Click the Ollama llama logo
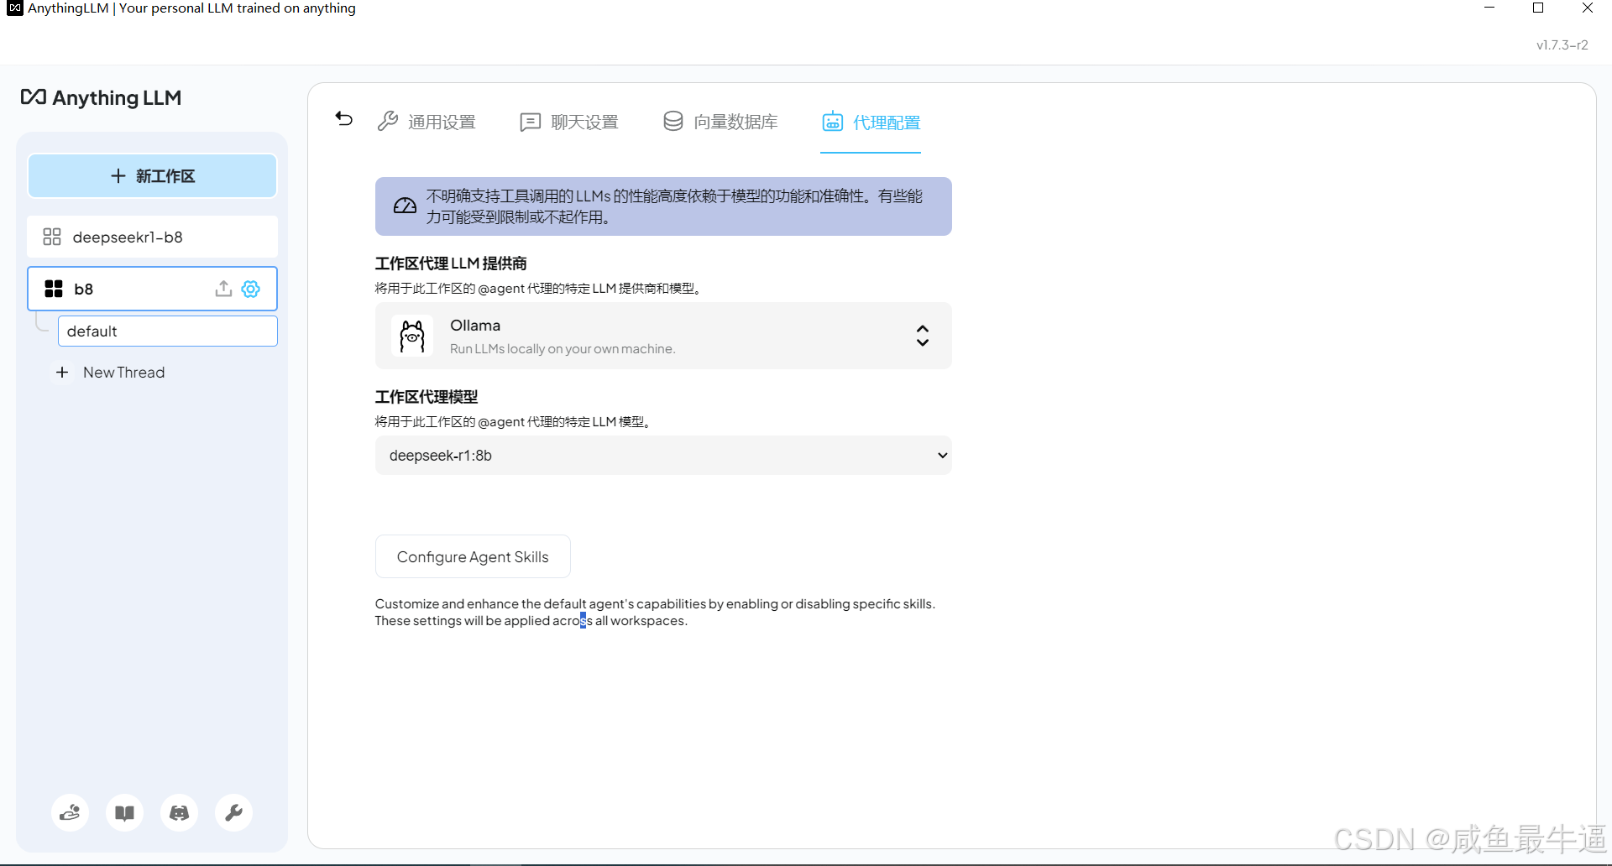Screen dimensions: 1612x866 click(412, 336)
